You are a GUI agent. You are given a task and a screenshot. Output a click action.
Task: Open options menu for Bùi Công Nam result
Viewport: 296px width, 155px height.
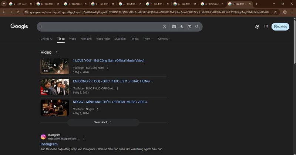pyautogui.click(x=107, y=68)
